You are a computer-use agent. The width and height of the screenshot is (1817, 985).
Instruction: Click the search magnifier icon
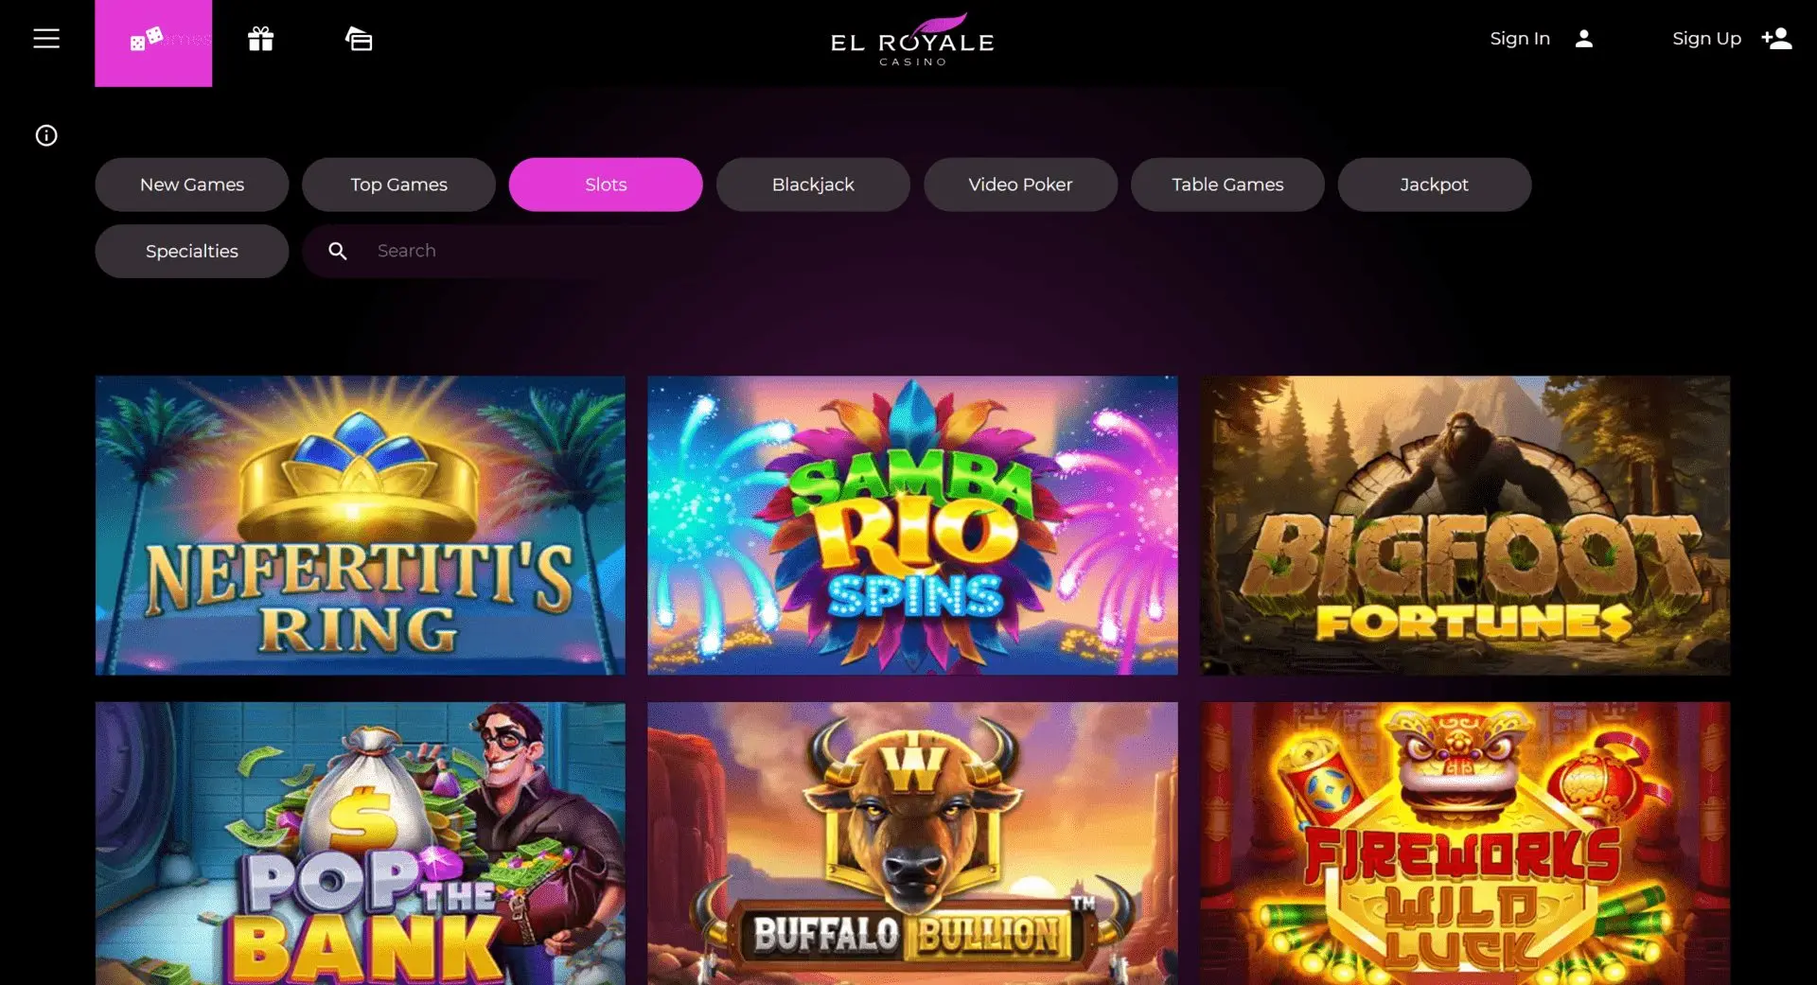pyautogui.click(x=338, y=251)
